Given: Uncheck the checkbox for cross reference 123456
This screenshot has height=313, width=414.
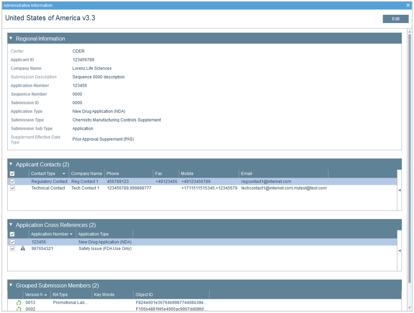Looking at the screenshot, I should (12, 242).
